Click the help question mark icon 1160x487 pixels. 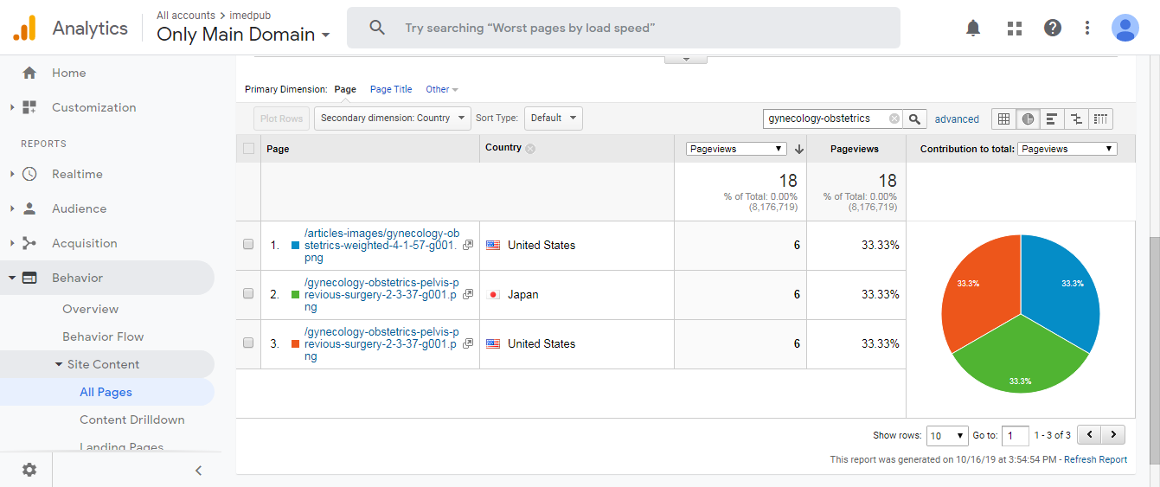[1053, 28]
